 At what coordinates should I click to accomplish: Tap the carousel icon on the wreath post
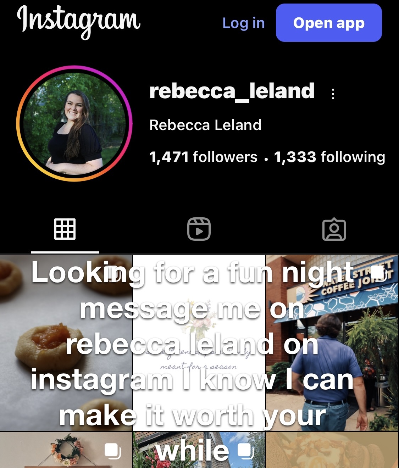pos(113,451)
